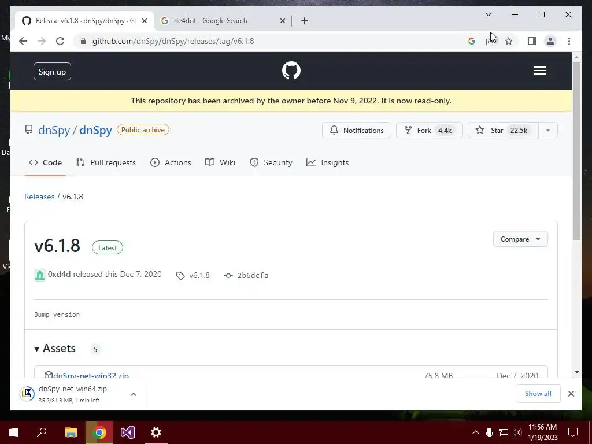The image size is (592, 444).
Task: Go back to previous page
Action: [x=23, y=41]
